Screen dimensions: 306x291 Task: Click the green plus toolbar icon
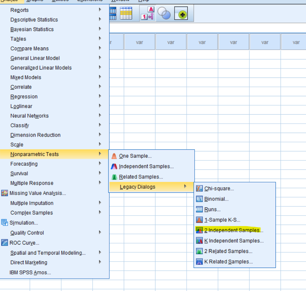click(181, 14)
